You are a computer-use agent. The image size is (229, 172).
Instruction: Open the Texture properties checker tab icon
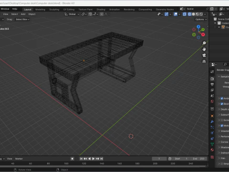coord(212,157)
